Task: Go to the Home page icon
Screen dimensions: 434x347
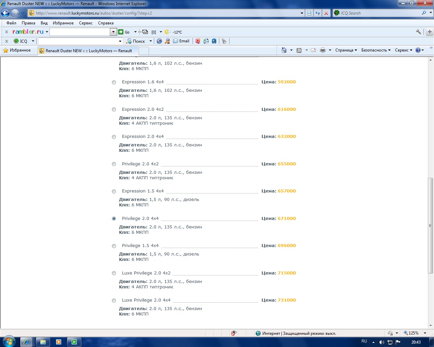Action: (x=284, y=50)
